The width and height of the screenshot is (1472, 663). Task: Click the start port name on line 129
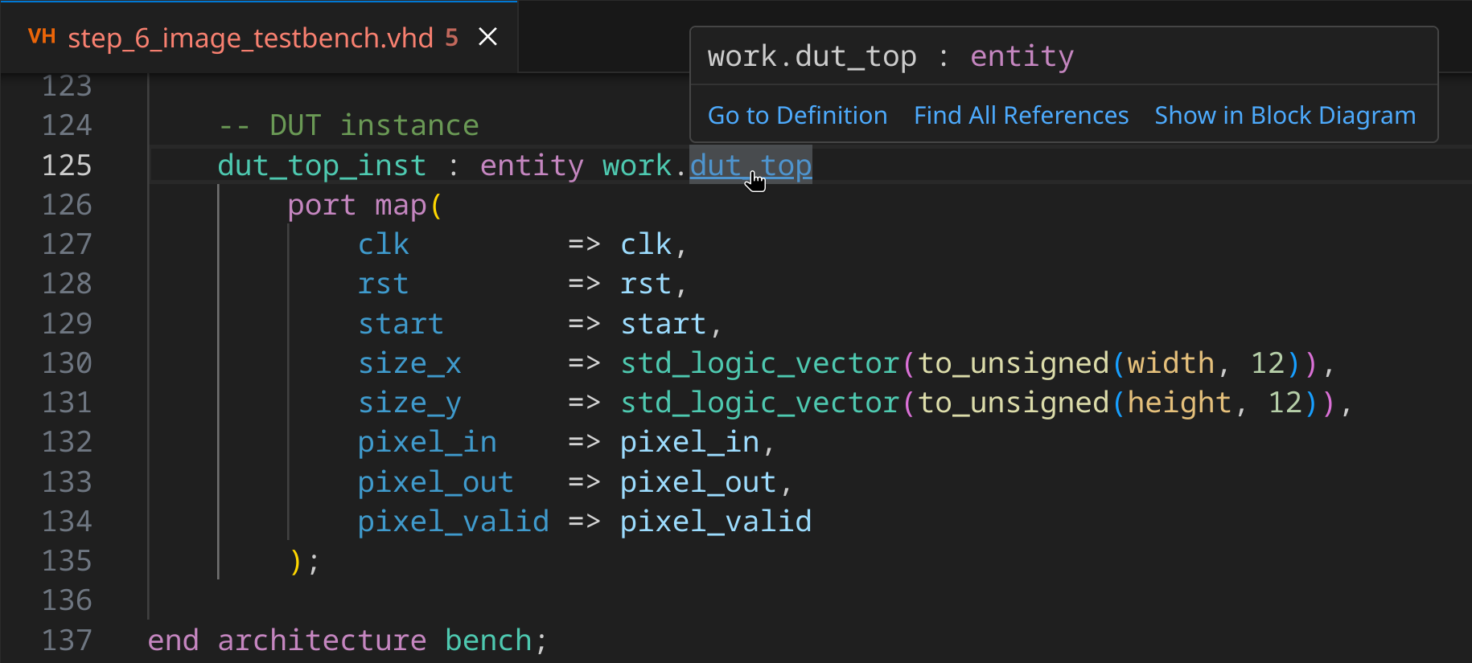pyautogui.click(x=401, y=325)
